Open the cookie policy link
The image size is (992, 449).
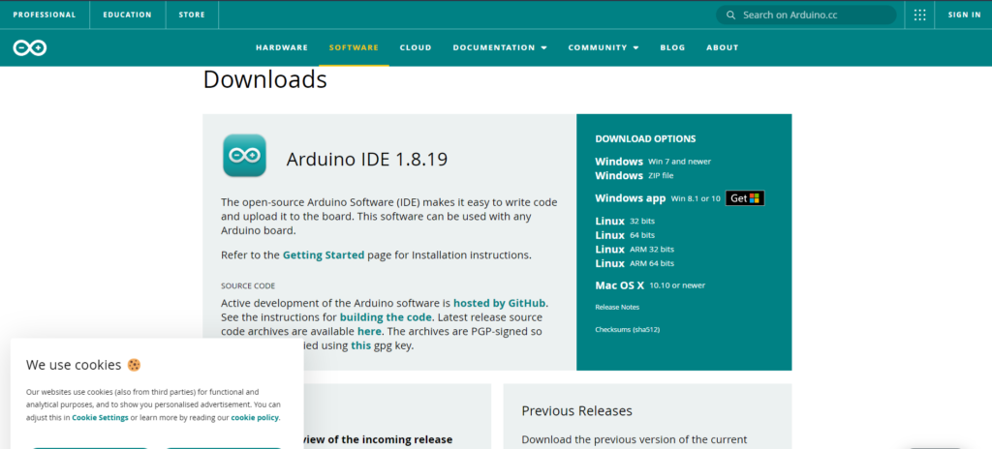tap(255, 417)
